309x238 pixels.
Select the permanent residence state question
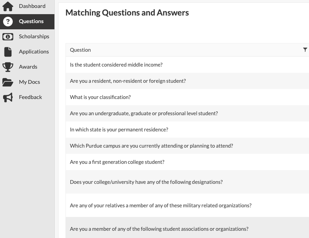click(119, 130)
